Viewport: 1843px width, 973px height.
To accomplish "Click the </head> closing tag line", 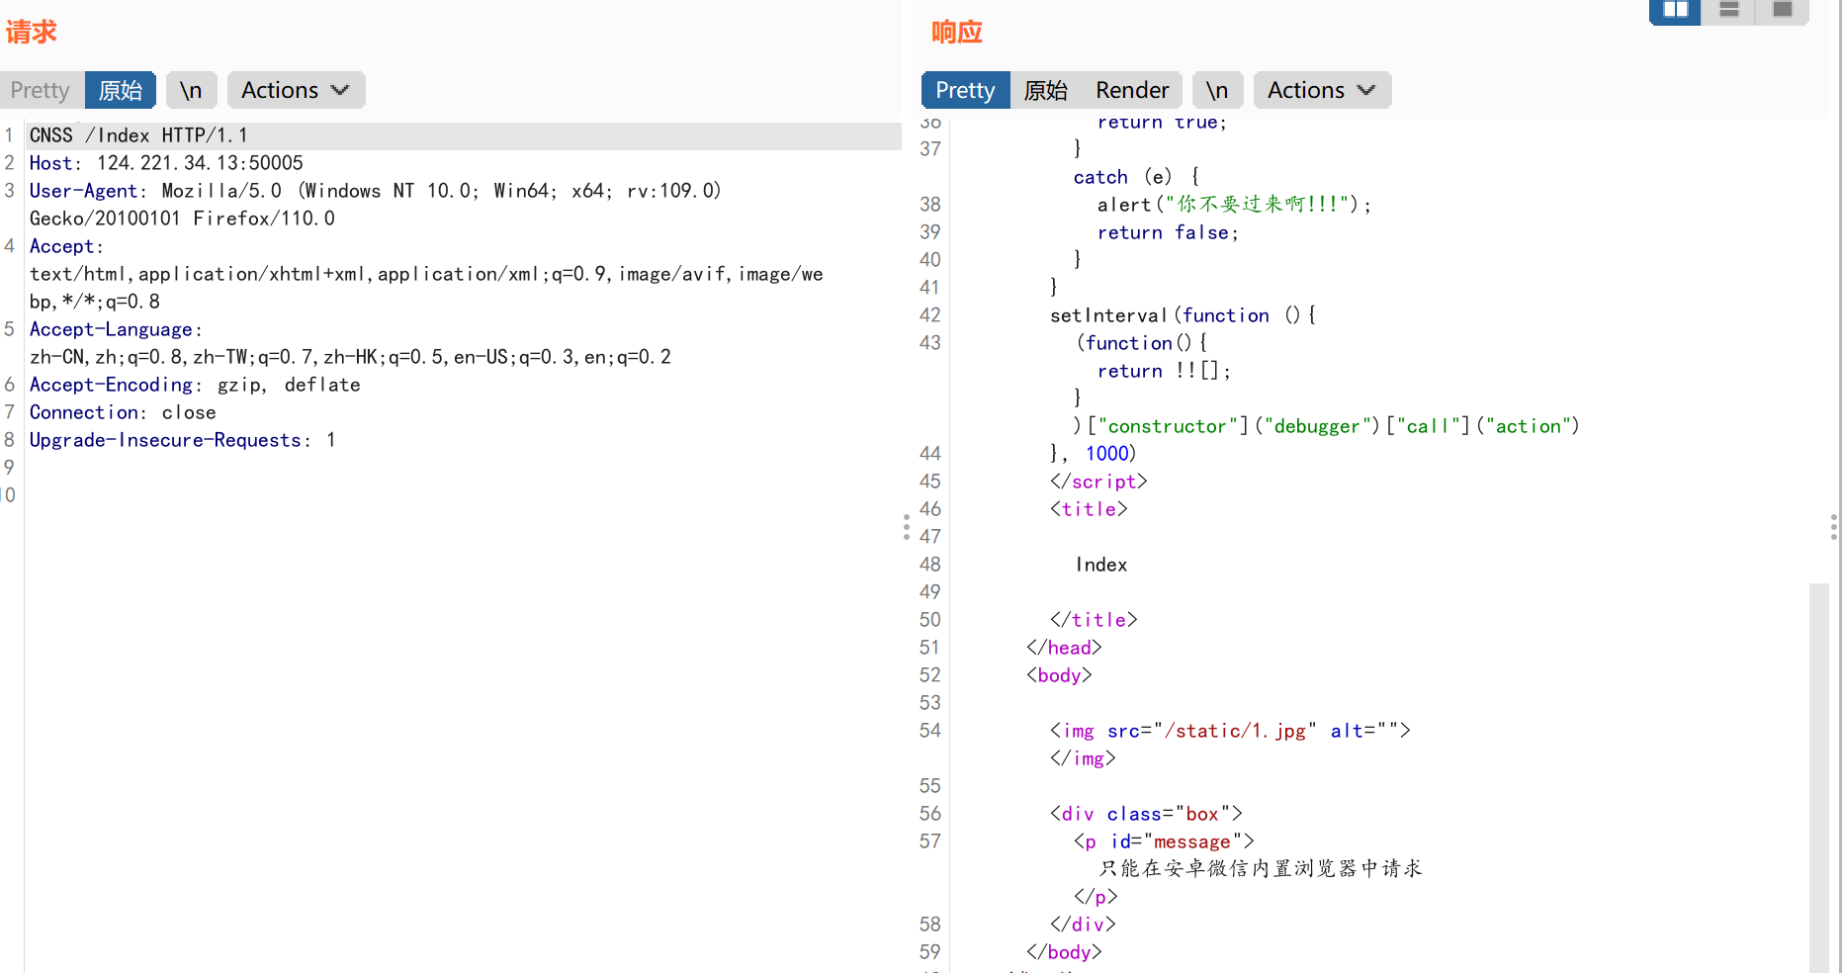I will pos(1064,648).
